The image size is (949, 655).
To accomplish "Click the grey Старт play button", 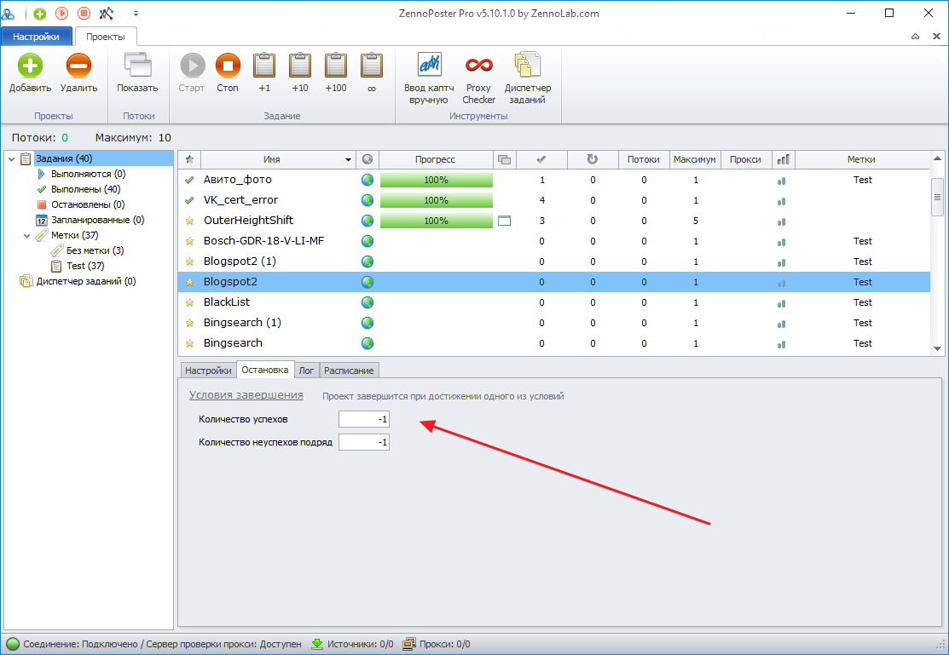I will pyautogui.click(x=193, y=66).
